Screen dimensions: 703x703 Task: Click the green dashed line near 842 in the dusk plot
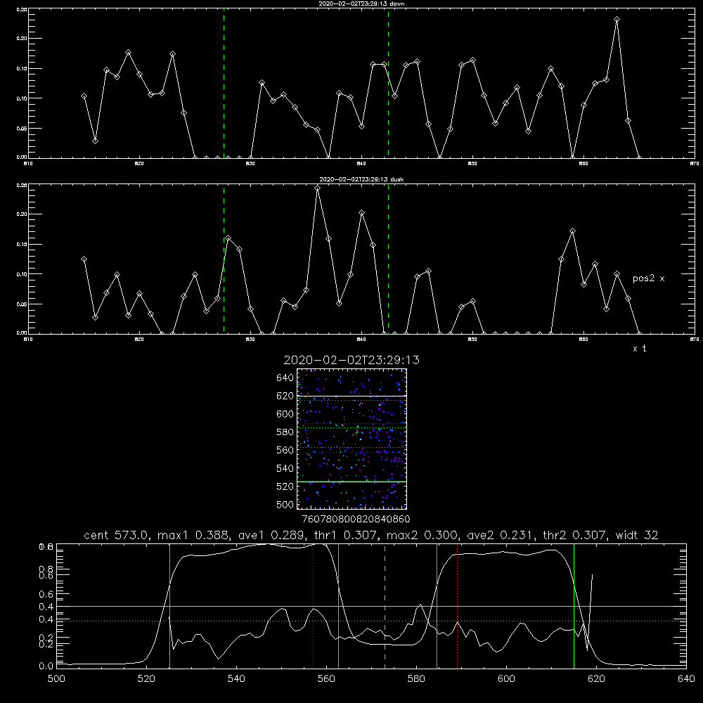click(388, 259)
